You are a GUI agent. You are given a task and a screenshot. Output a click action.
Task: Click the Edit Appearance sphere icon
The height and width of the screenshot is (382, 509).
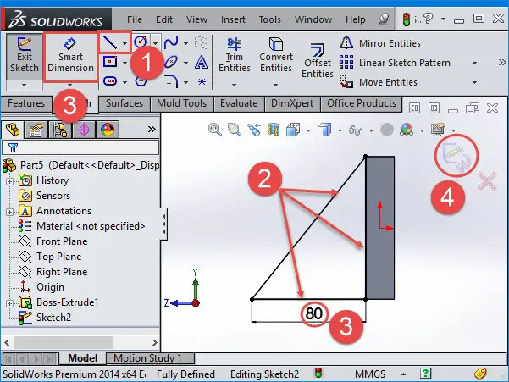(x=387, y=130)
